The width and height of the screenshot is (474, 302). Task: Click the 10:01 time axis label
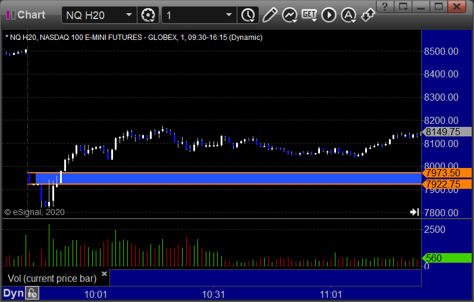(x=96, y=294)
